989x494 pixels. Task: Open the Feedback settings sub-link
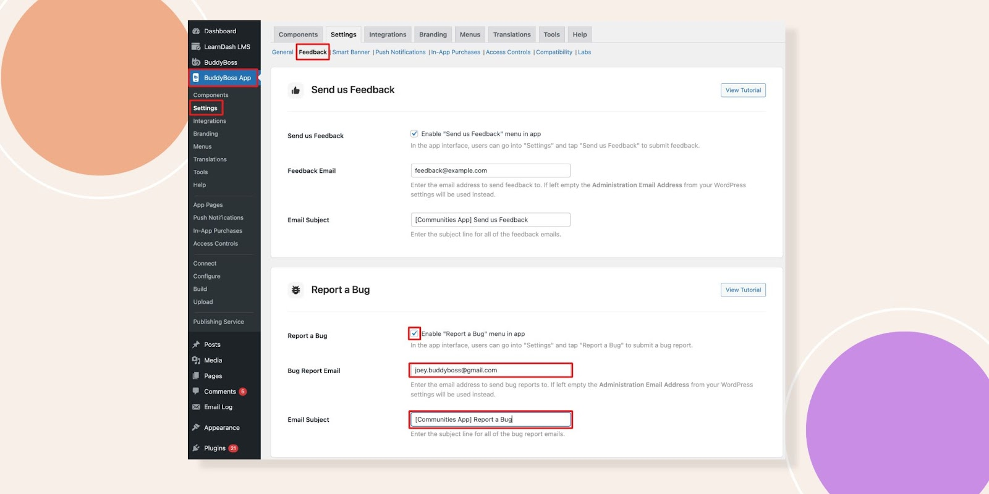(x=313, y=52)
